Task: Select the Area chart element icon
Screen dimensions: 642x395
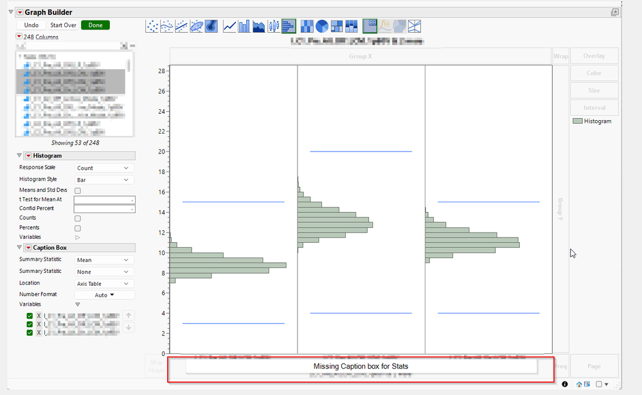Action: click(259, 26)
